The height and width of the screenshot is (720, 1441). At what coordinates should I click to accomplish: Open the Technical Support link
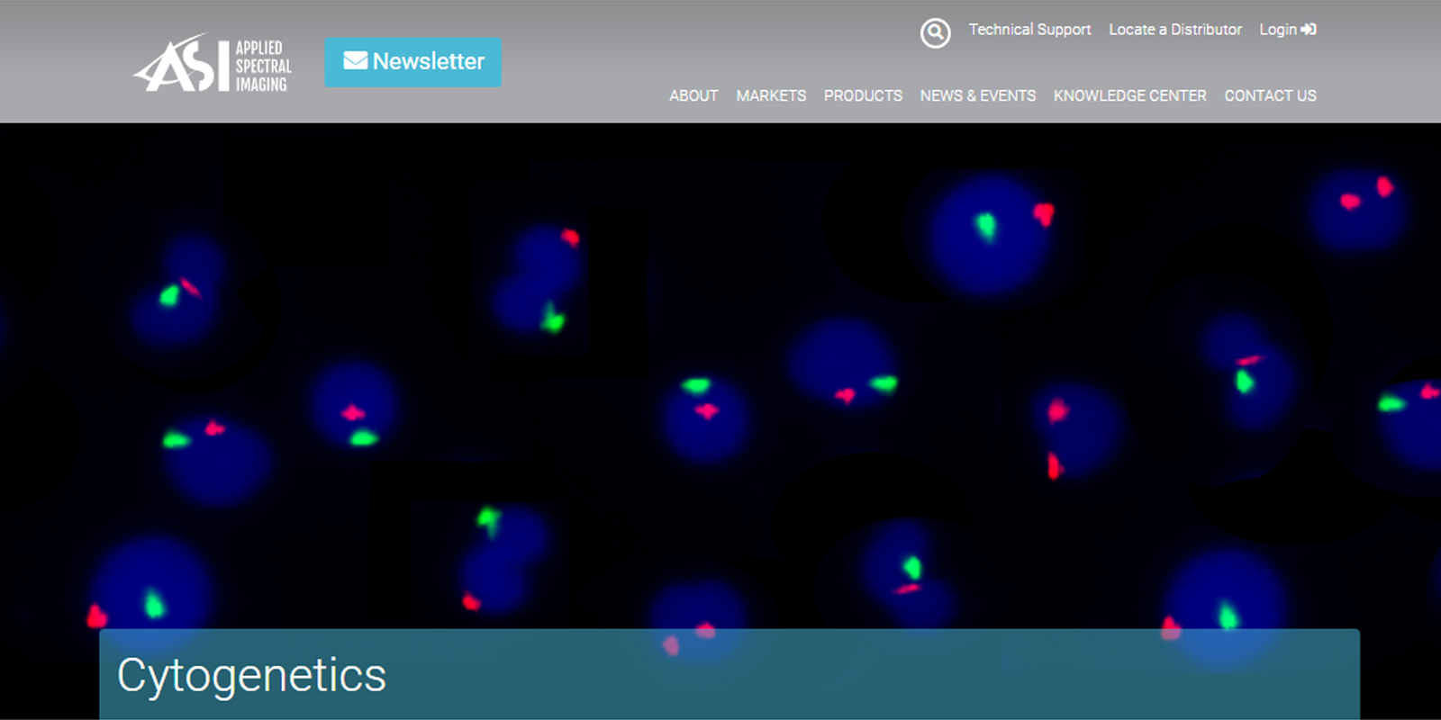point(1029,30)
